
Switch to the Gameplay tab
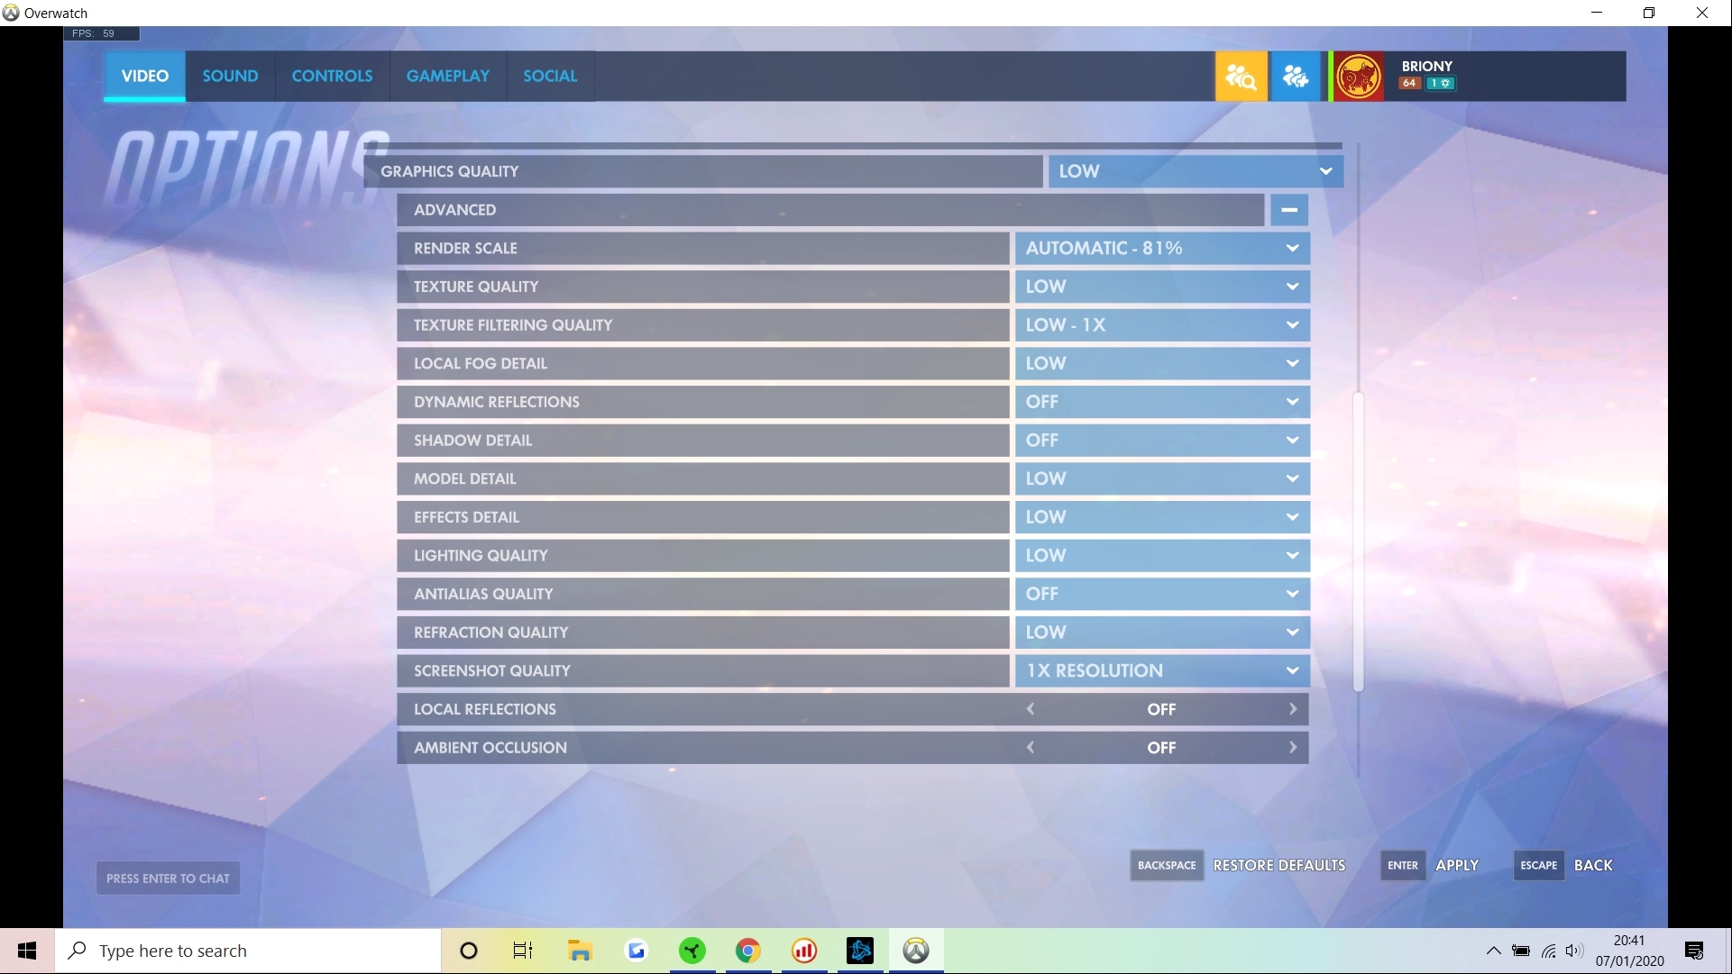point(447,77)
